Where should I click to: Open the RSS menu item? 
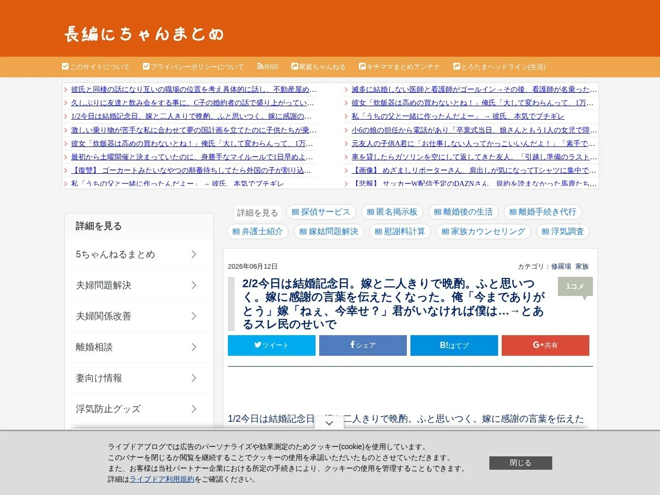point(268,67)
